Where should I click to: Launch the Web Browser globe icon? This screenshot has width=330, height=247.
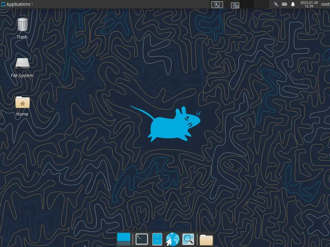point(173,239)
